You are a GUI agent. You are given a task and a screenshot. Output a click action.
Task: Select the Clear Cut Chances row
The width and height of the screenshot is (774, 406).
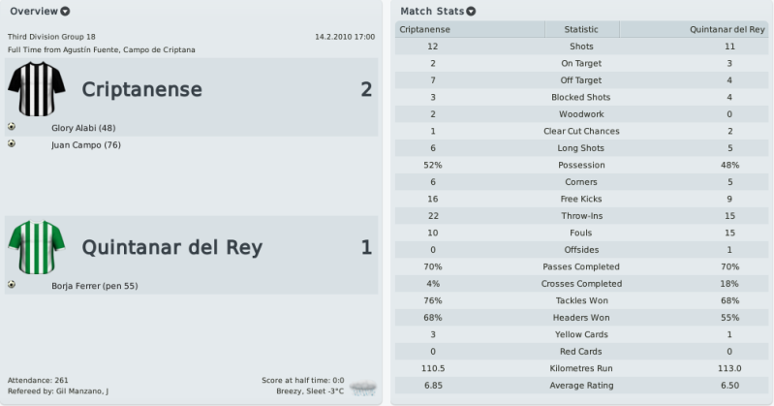[x=581, y=132]
